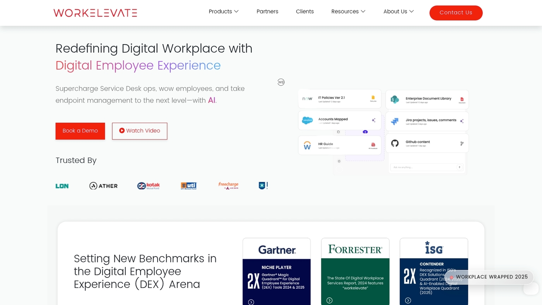
Task: Click the red dot on Workplace Wrapped 2025
Action: coord(451,277)
